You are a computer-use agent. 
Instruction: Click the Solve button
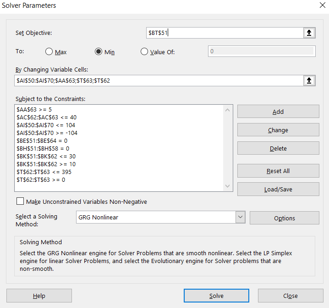(x=216, y=296)
